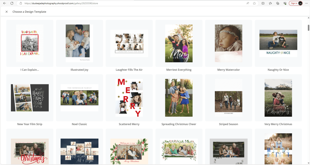Click the address bar URL
310x165 pixels.
(91, 3)
